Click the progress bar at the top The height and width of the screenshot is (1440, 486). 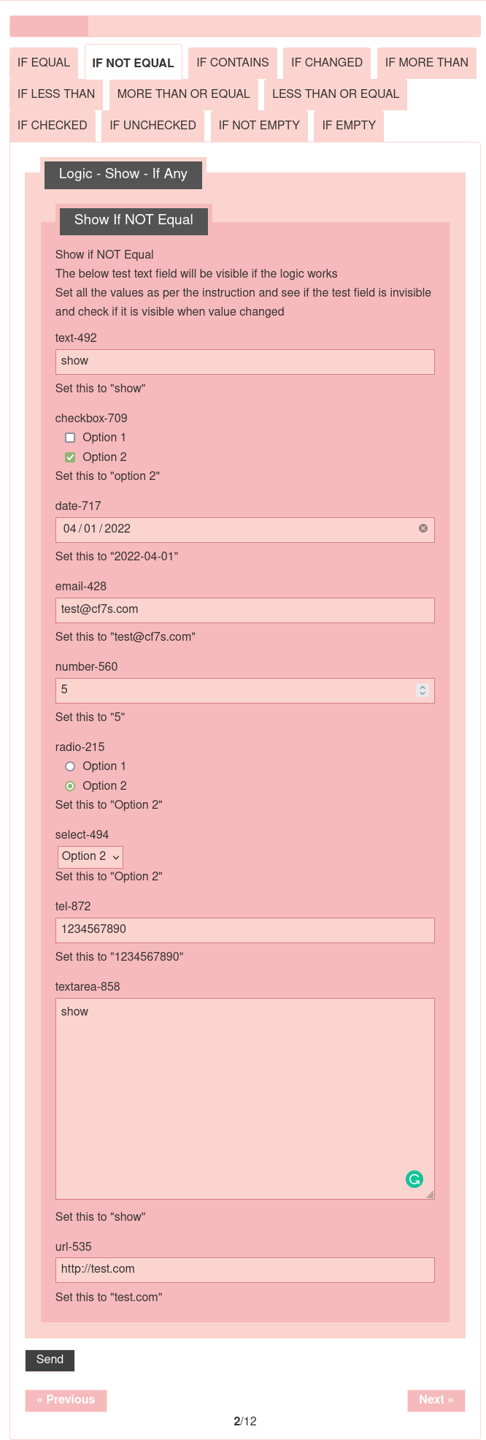[244, 26]
